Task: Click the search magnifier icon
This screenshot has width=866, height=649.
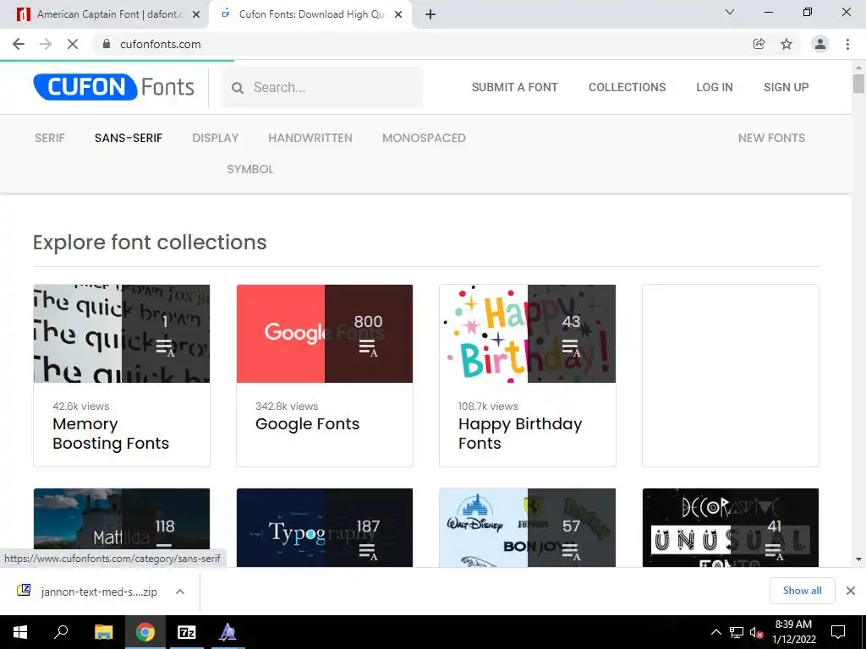Action: coord(238,88)
